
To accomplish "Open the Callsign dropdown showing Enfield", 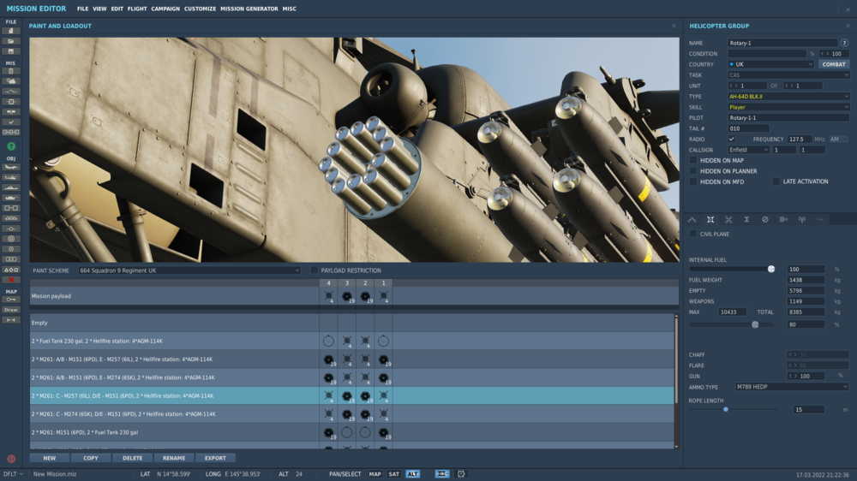I will click(748, 150).
